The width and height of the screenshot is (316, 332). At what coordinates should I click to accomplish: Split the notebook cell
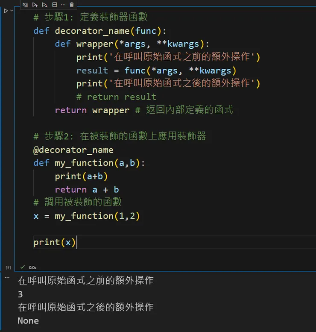pos(55,5)
